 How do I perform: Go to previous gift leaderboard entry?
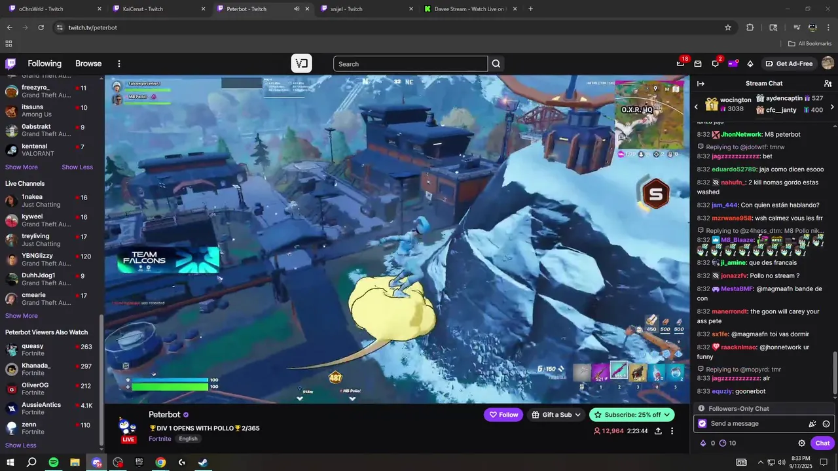click(x=697, y=107)
